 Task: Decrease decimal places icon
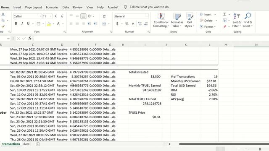click(146, 23)
